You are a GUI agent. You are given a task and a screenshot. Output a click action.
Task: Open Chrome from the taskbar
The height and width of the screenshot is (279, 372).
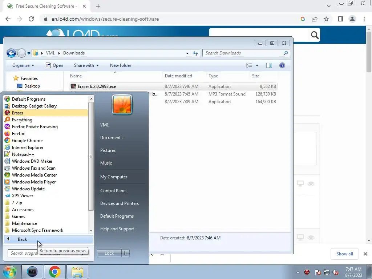click(54, 272)
